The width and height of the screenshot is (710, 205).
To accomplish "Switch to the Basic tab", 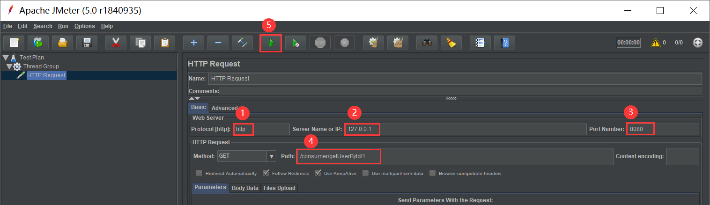I will [x=199, y=107].
